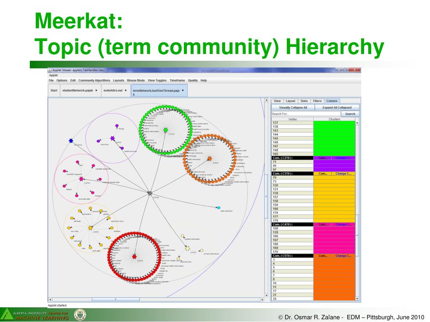Screen dimensions: 430x322
Task: Click the red star community hub node
Action: tap(134, 257)
